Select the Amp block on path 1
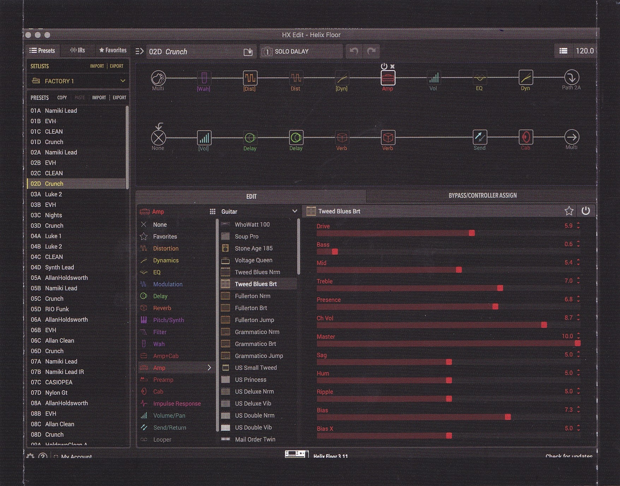The image size is (620, 486). 387,78
